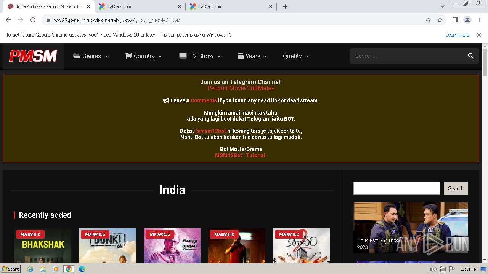The image size is (488, 274).
Task: Click the taskbar clock showing 12:11 PM
Action: pyautogui.click(x=469, y=269)
